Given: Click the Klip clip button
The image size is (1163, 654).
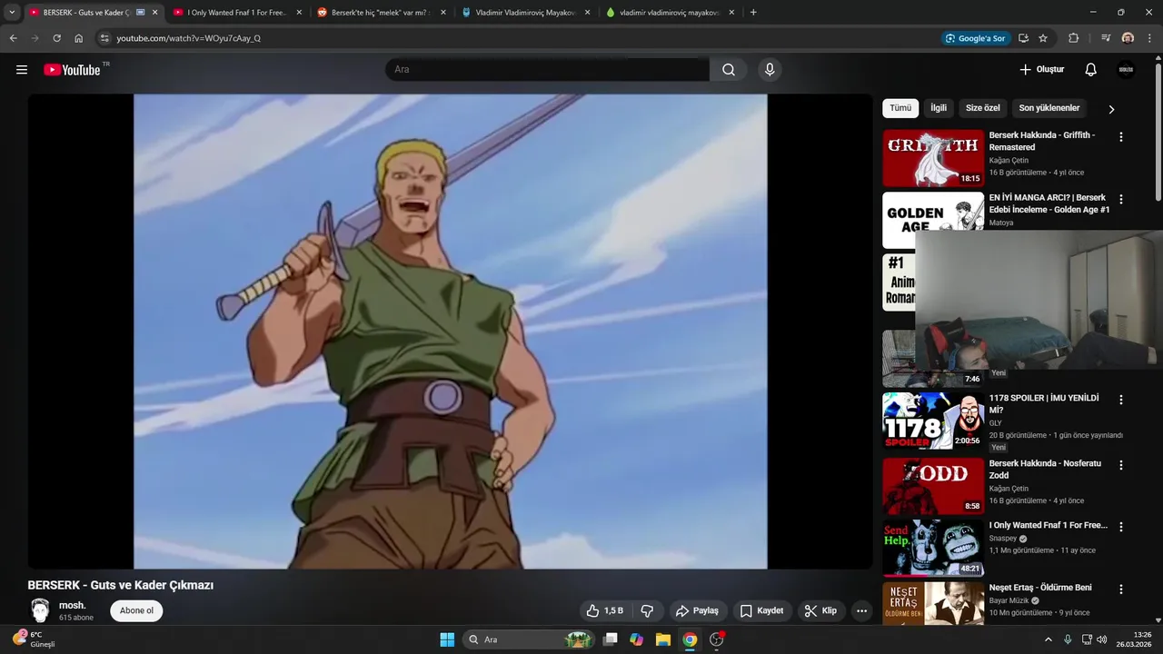Looking at the screenshot, I should click(x=820, y=611).
